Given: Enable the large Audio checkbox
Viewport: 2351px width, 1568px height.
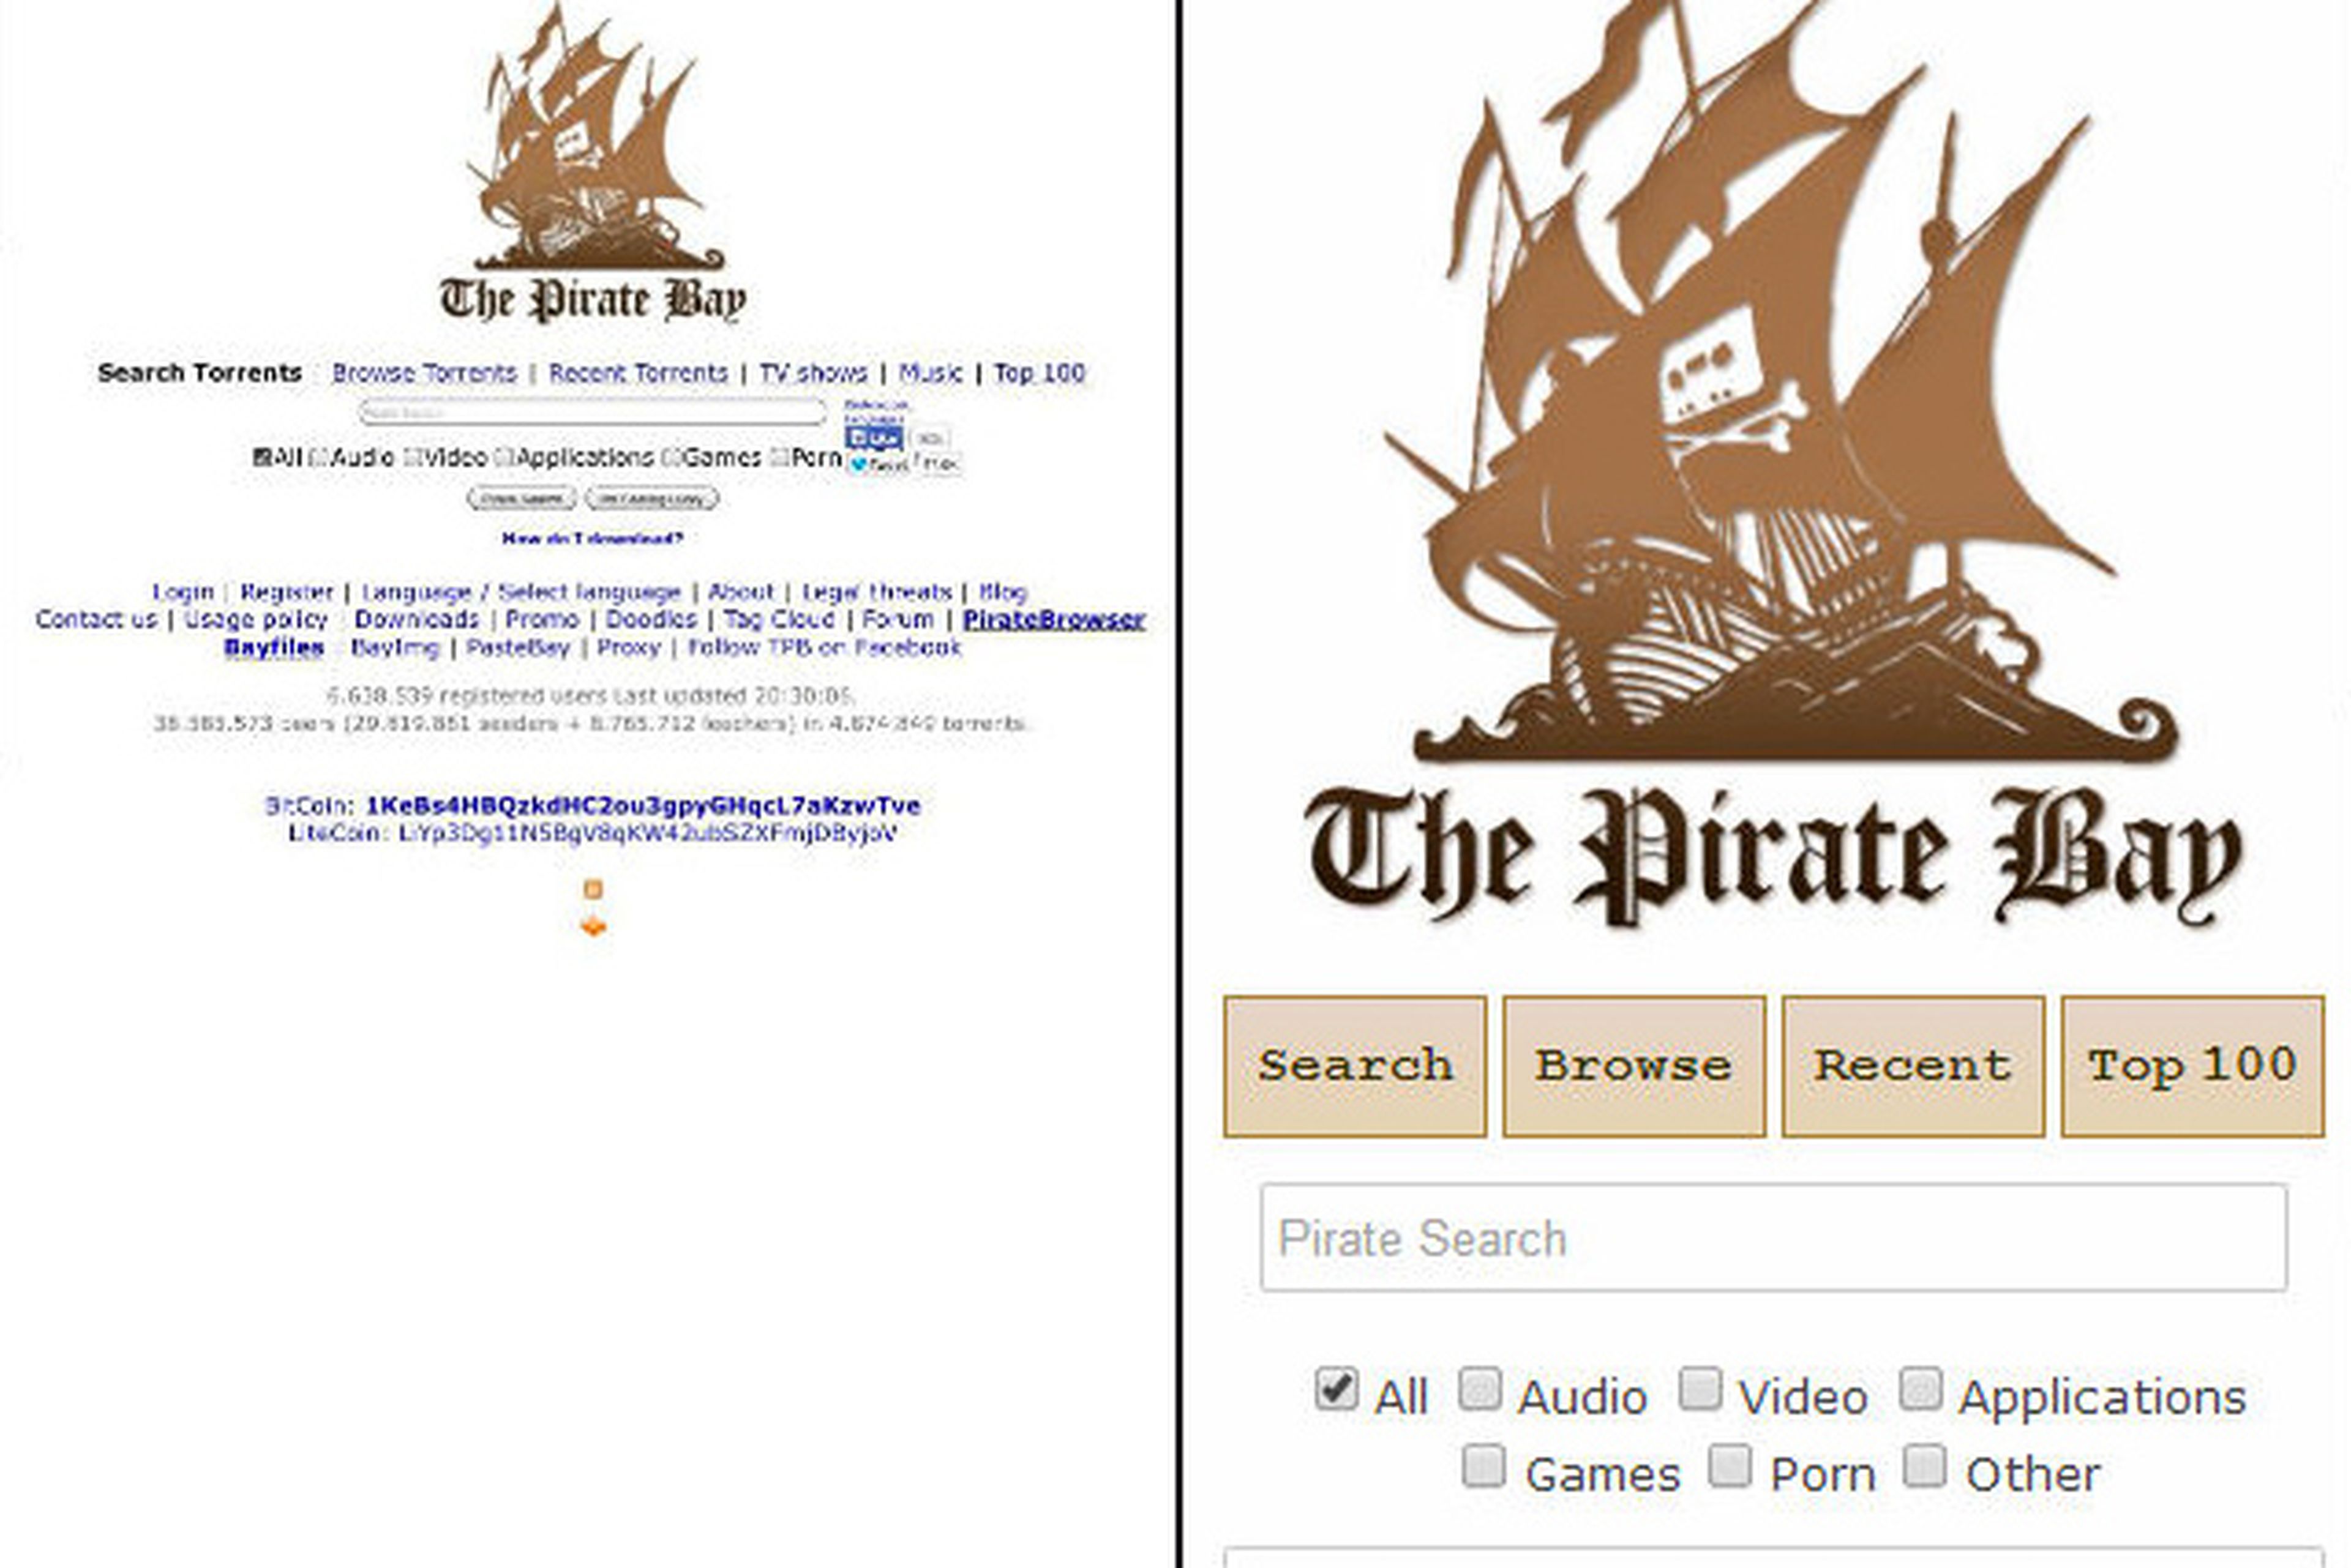Looking at the screenshot, I should pos(1480,1389).
